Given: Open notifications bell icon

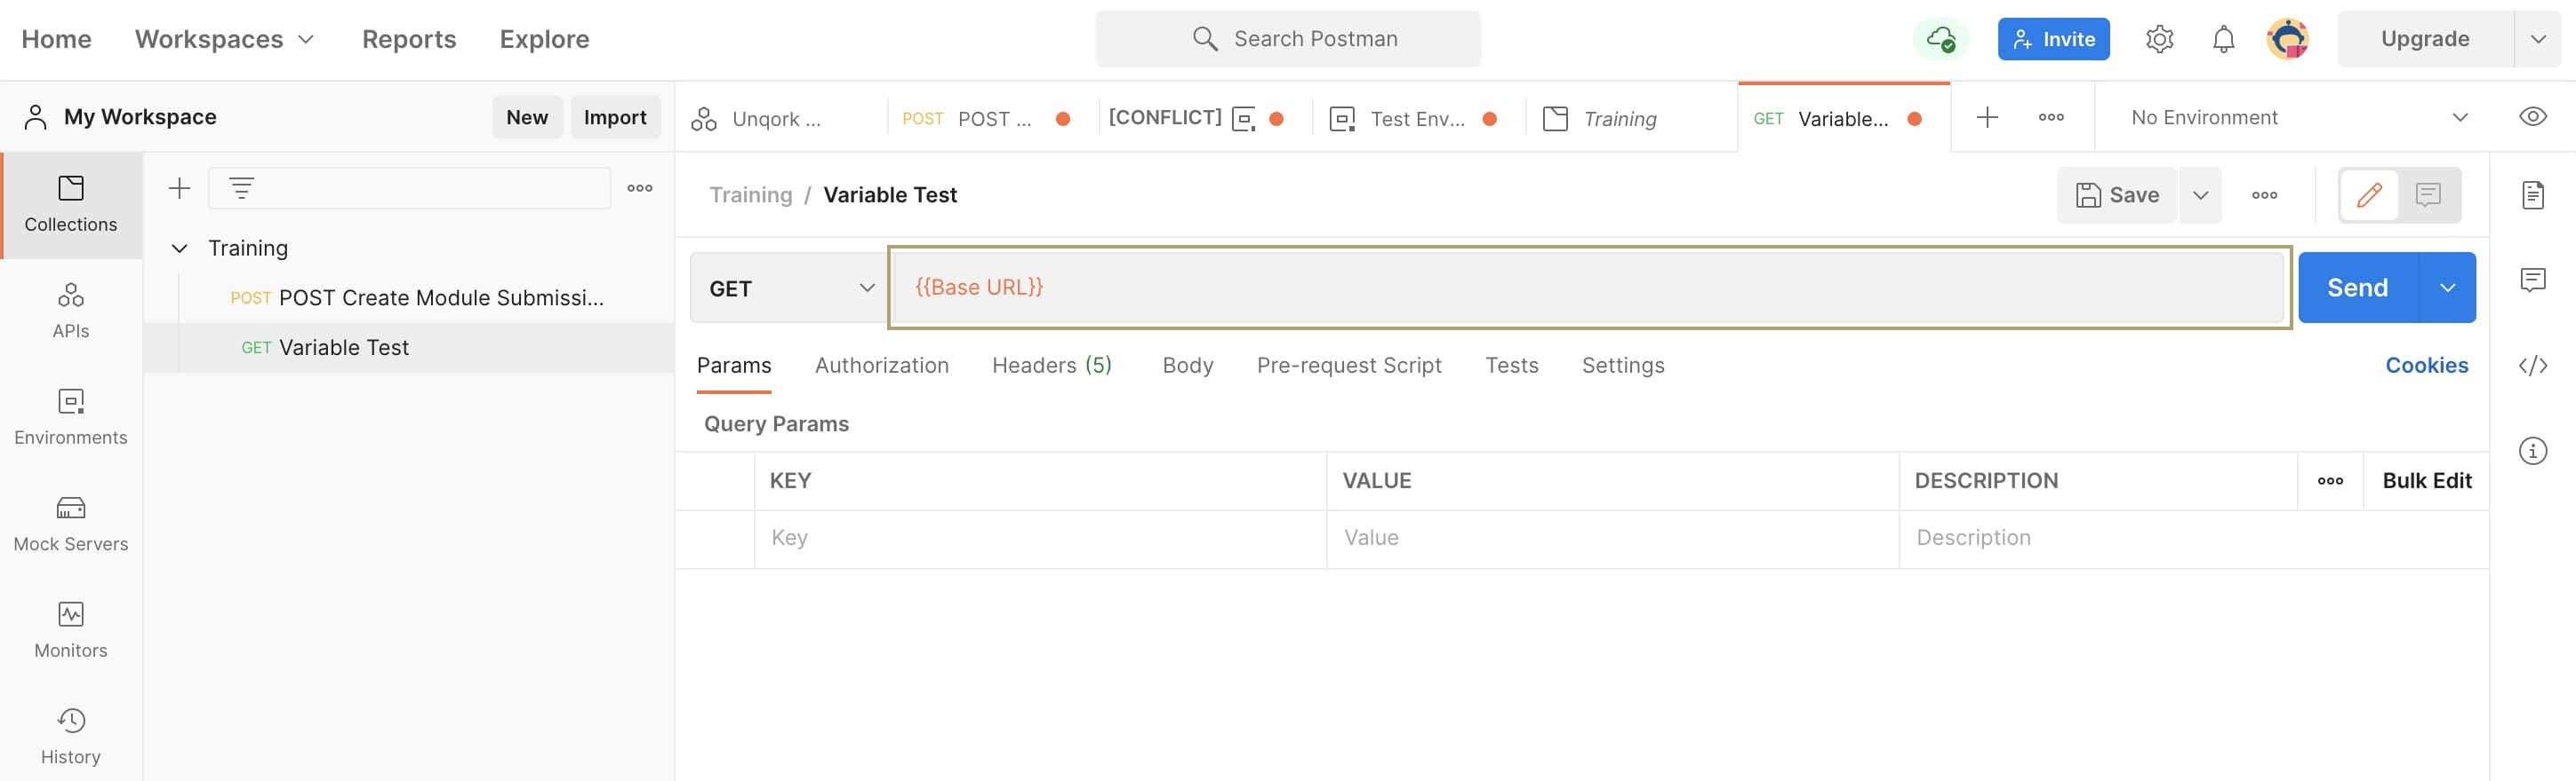Looking at the screenshot, I should point(2223,39).
